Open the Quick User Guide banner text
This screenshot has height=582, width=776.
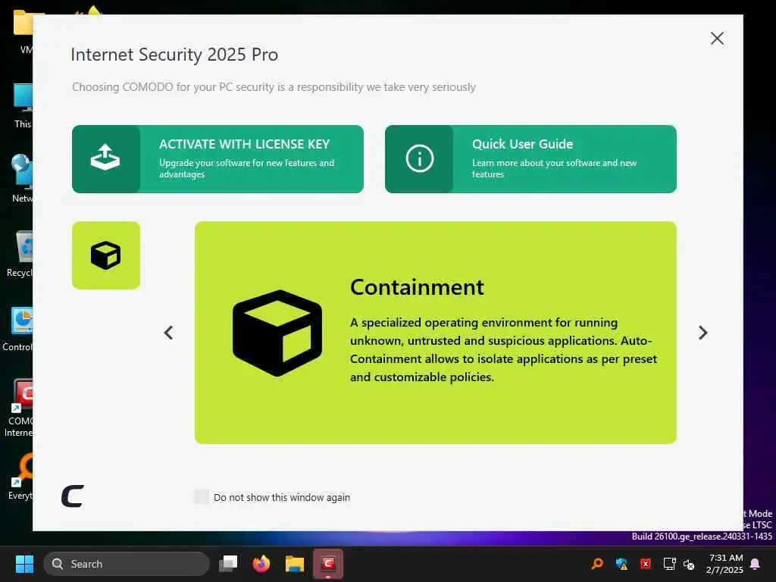click(523, 144)
